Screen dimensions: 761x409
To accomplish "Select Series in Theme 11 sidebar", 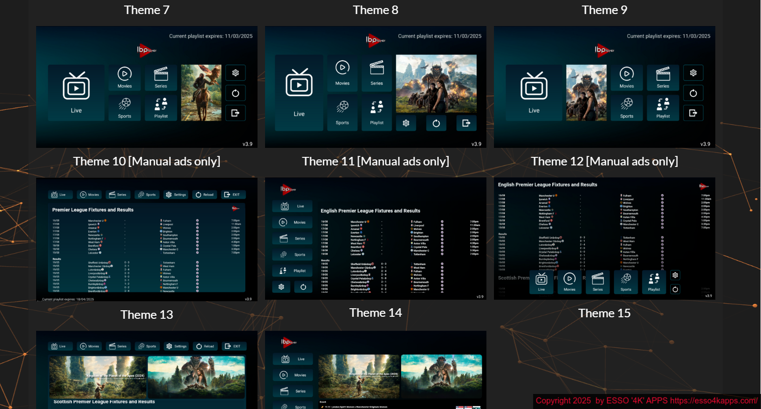I will tap(293, 239).
